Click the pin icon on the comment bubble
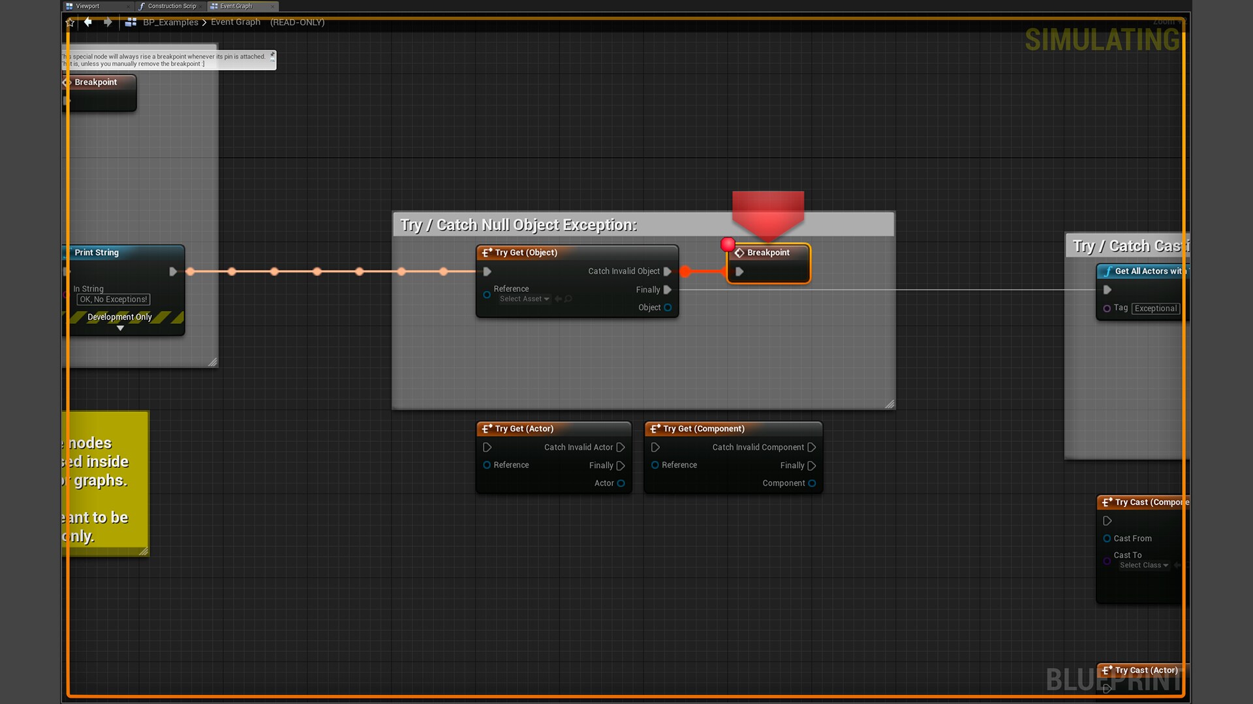Image resolution: width=1253 pixels, height=704 pixels. point(272,55)
